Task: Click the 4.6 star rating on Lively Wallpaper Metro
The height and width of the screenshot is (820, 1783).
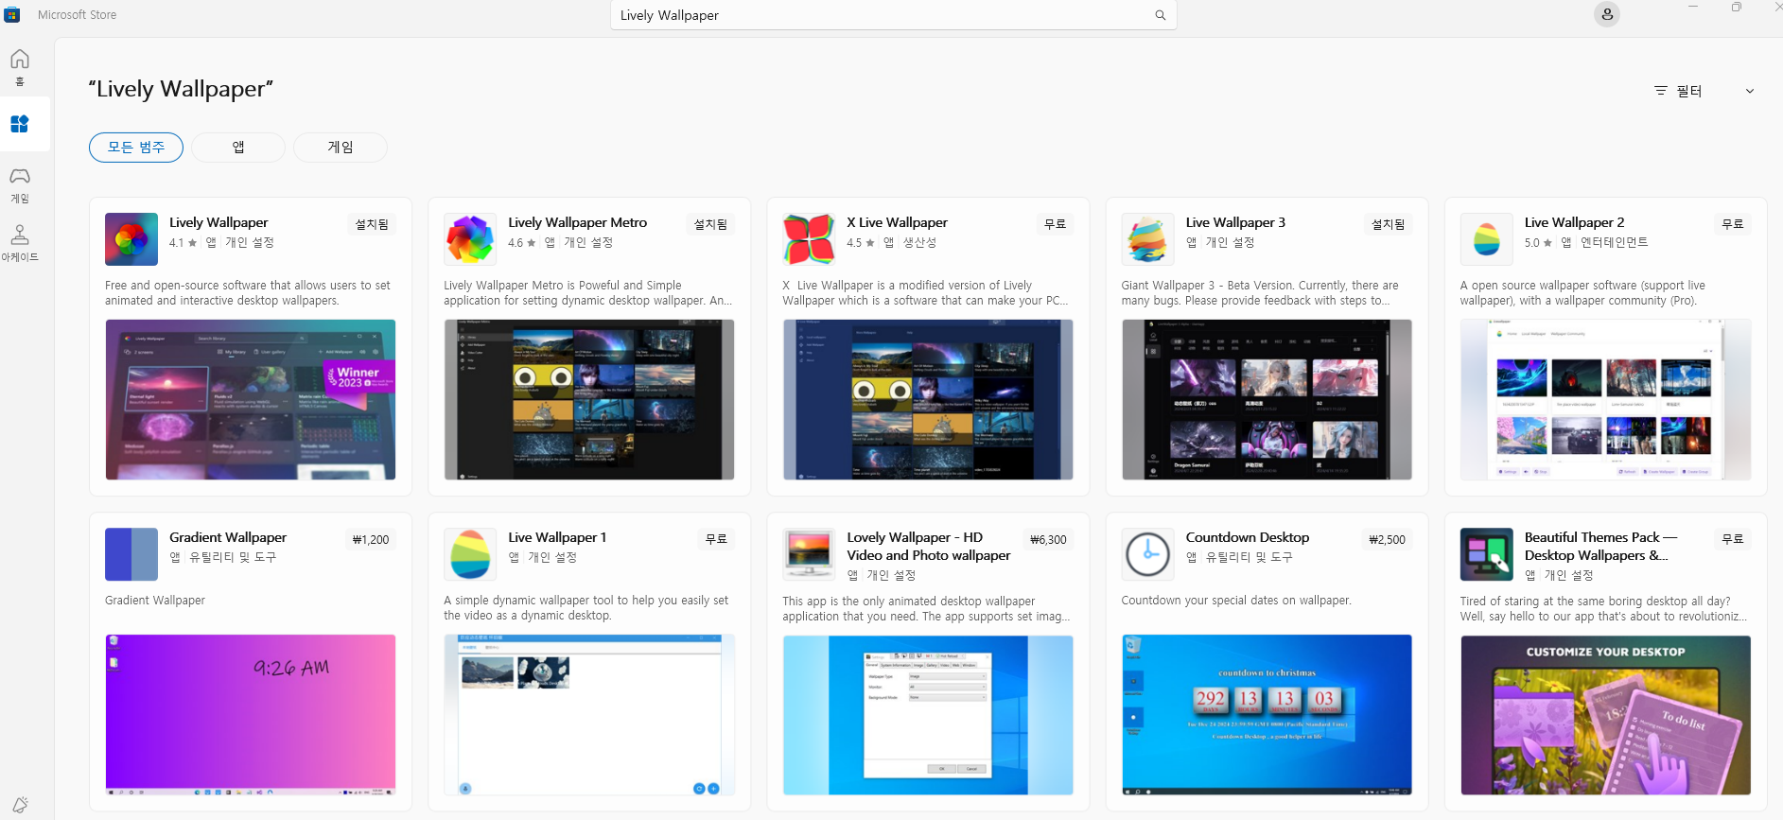Action: [x=522, y=243]
